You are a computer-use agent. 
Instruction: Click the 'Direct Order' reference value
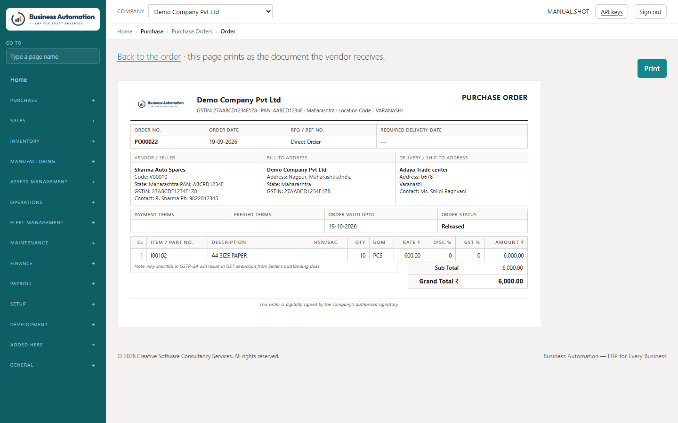(306, 142)
